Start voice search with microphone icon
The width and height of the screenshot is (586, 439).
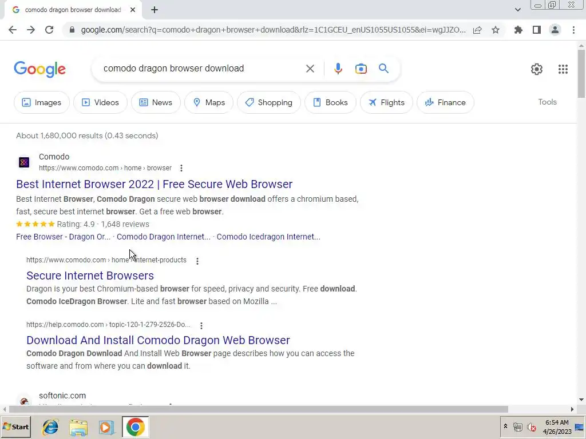(338, 69)
